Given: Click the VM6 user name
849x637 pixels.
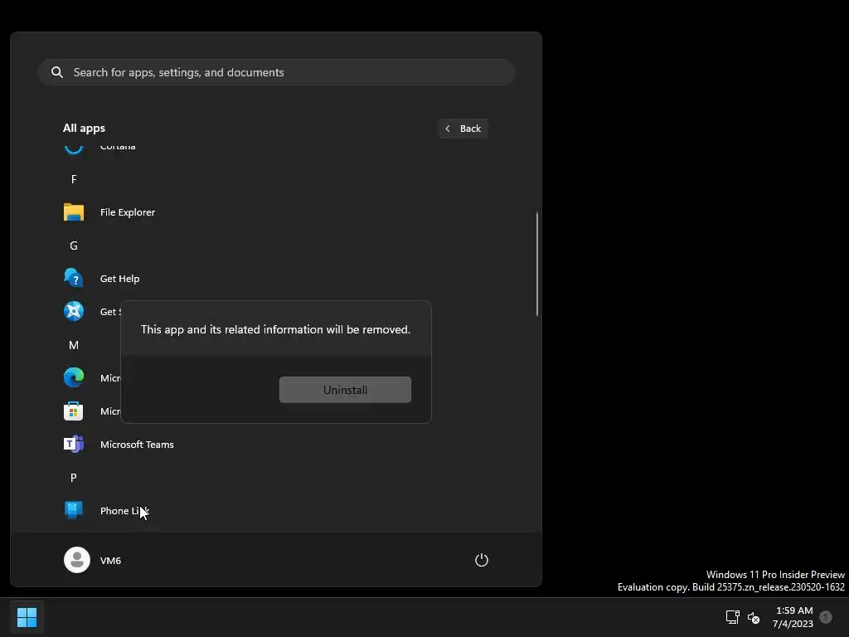Looking at the screenshot, I should point(110,560).
